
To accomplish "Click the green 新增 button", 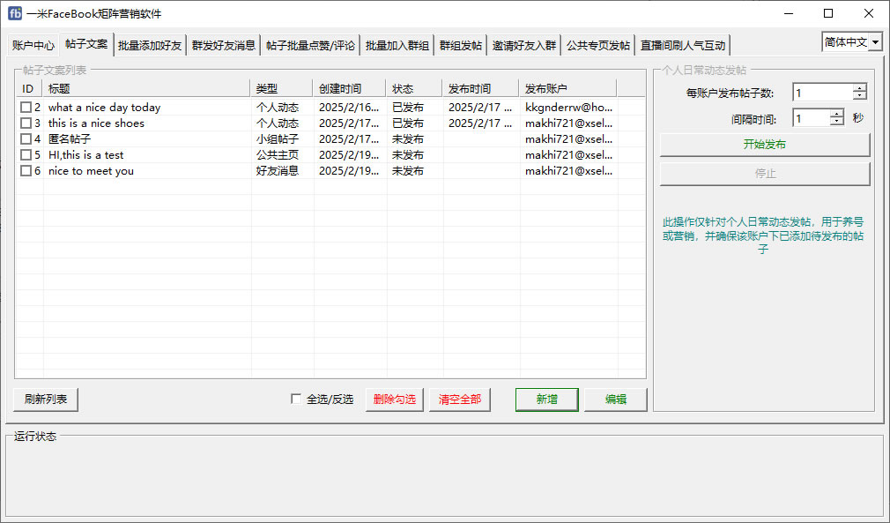I will click(547, 400).
